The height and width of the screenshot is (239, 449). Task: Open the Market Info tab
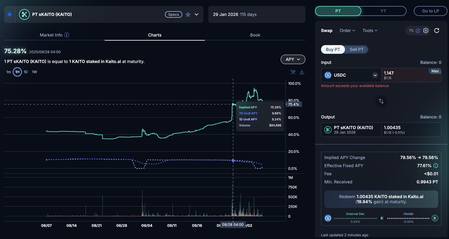(x=51, y=35)
